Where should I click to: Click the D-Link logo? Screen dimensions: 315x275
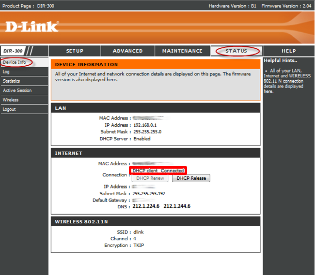click(32, 27)
